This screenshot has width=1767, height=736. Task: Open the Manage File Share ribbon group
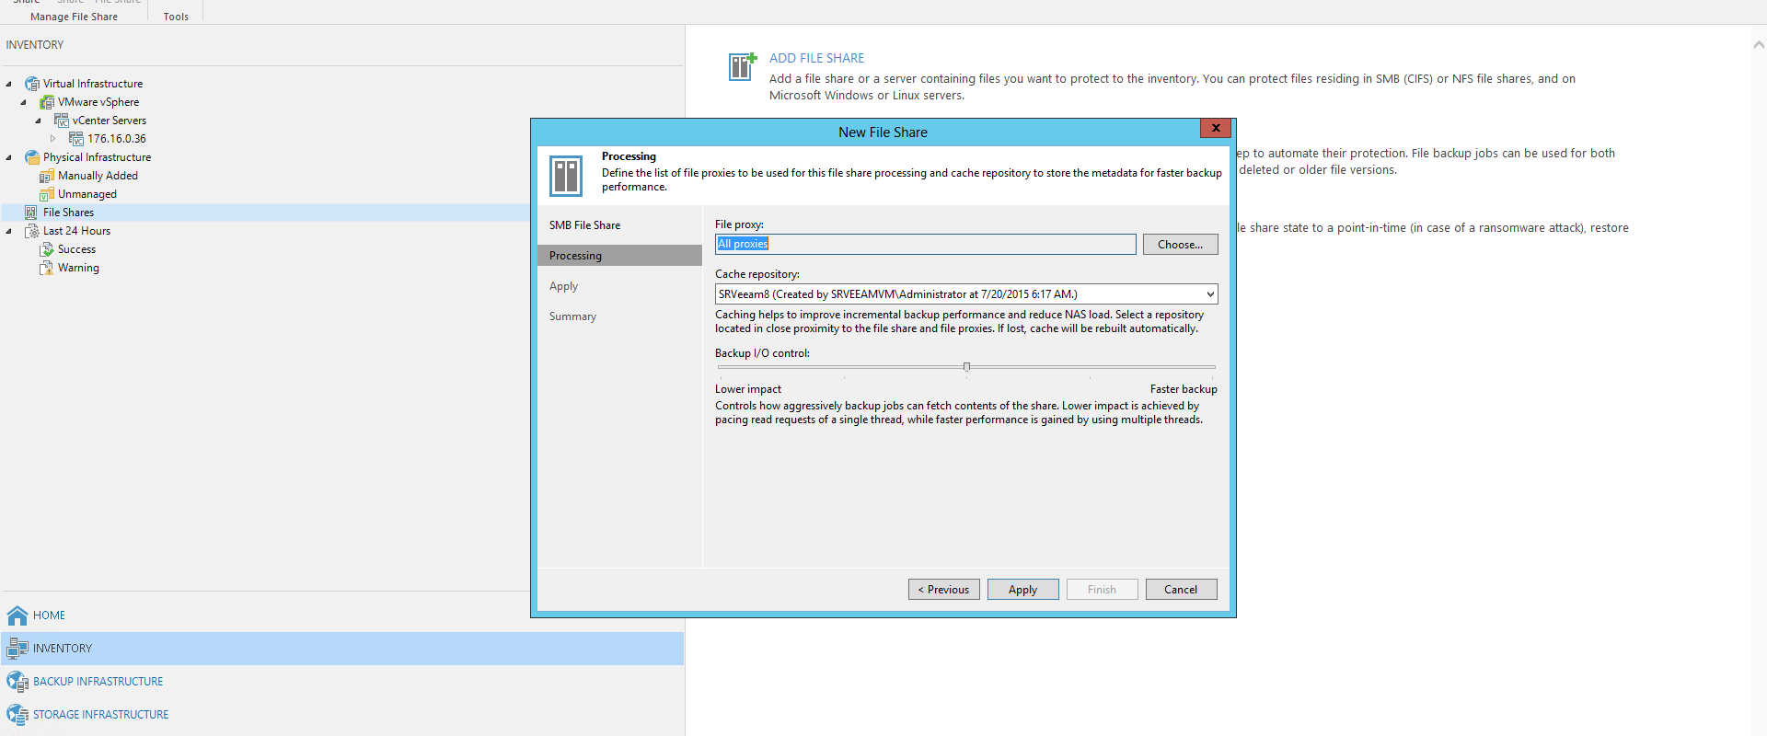click(x=74, y=17)
